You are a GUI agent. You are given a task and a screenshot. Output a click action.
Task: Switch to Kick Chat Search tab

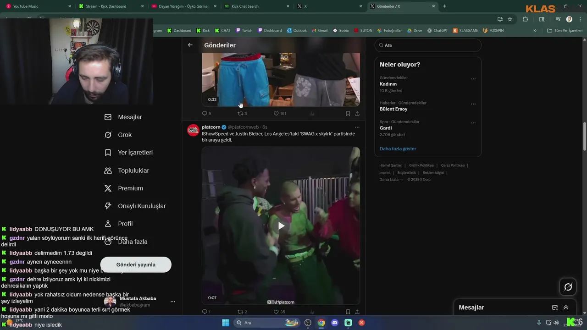coord(257,6)
